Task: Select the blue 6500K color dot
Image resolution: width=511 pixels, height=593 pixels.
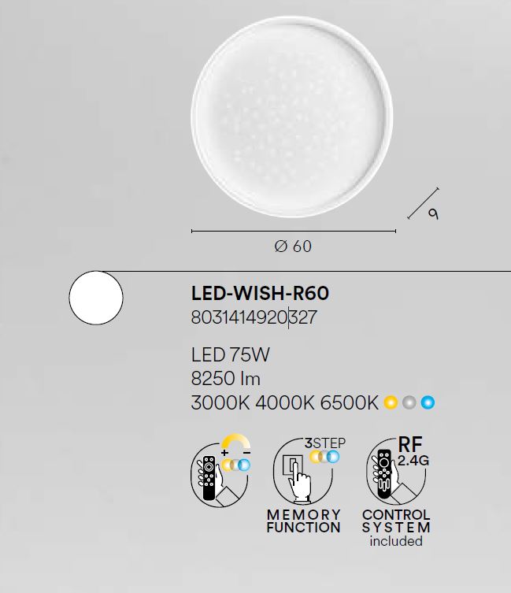Action: 428,402
